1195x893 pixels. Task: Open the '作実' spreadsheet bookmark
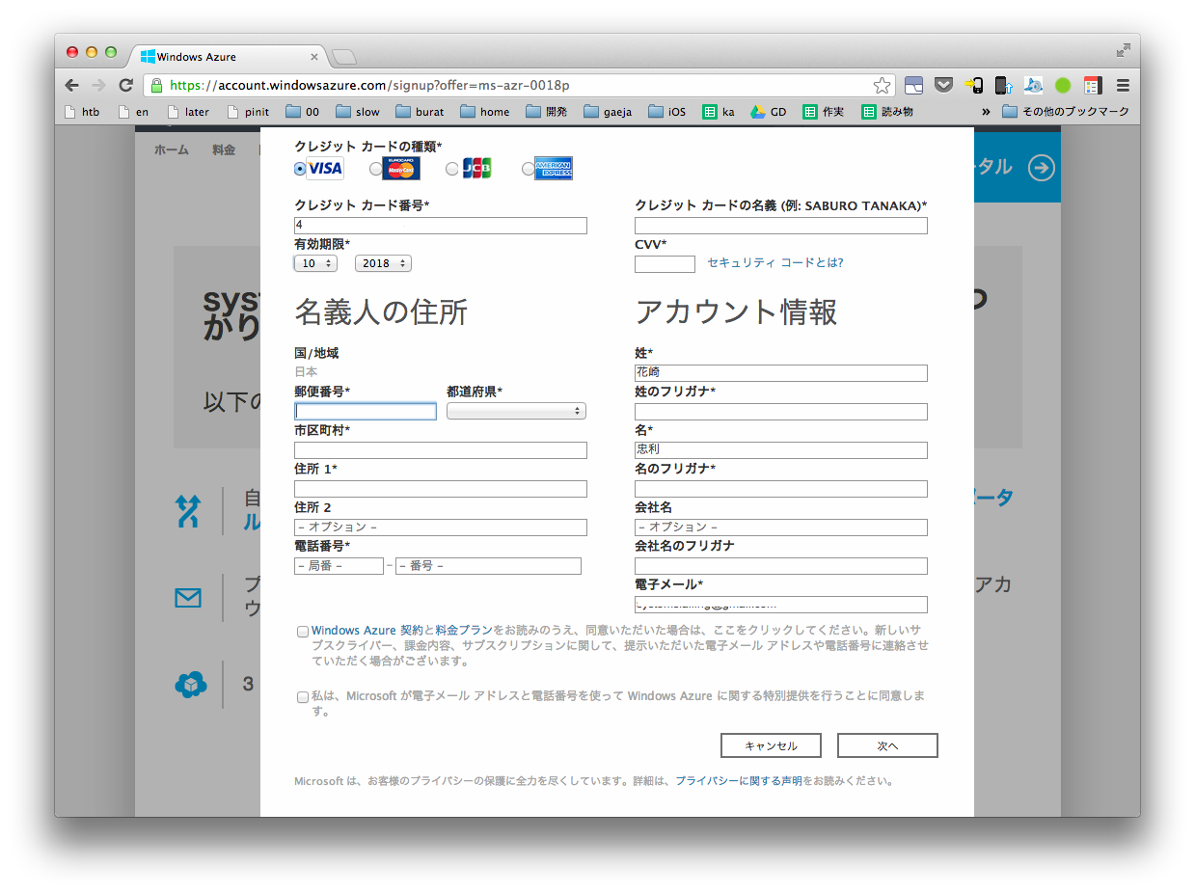[x=824, y=112]
